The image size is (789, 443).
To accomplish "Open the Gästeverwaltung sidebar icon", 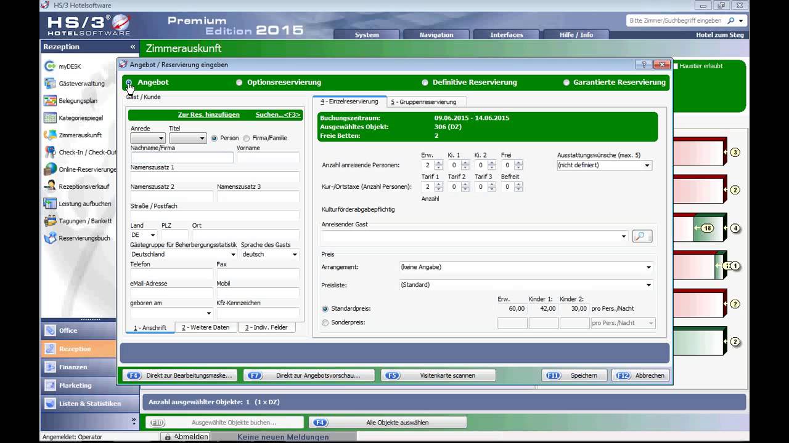I will point(50,84).
